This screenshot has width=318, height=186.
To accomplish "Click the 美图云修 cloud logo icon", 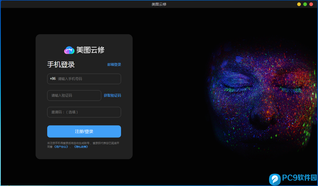I will [69, 50].
